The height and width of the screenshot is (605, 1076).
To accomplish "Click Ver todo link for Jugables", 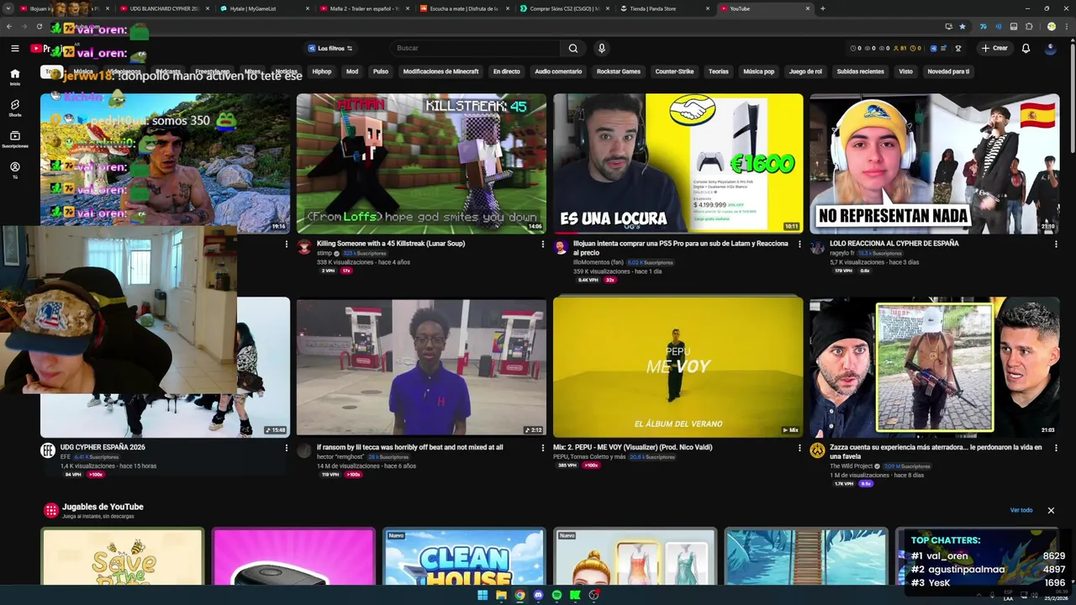I will pyautogui.click(x=1021, y=510).
